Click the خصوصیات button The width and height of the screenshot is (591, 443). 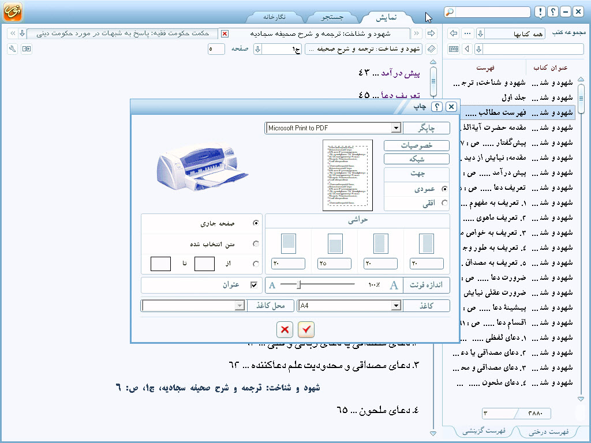click(x=416, y=145)
